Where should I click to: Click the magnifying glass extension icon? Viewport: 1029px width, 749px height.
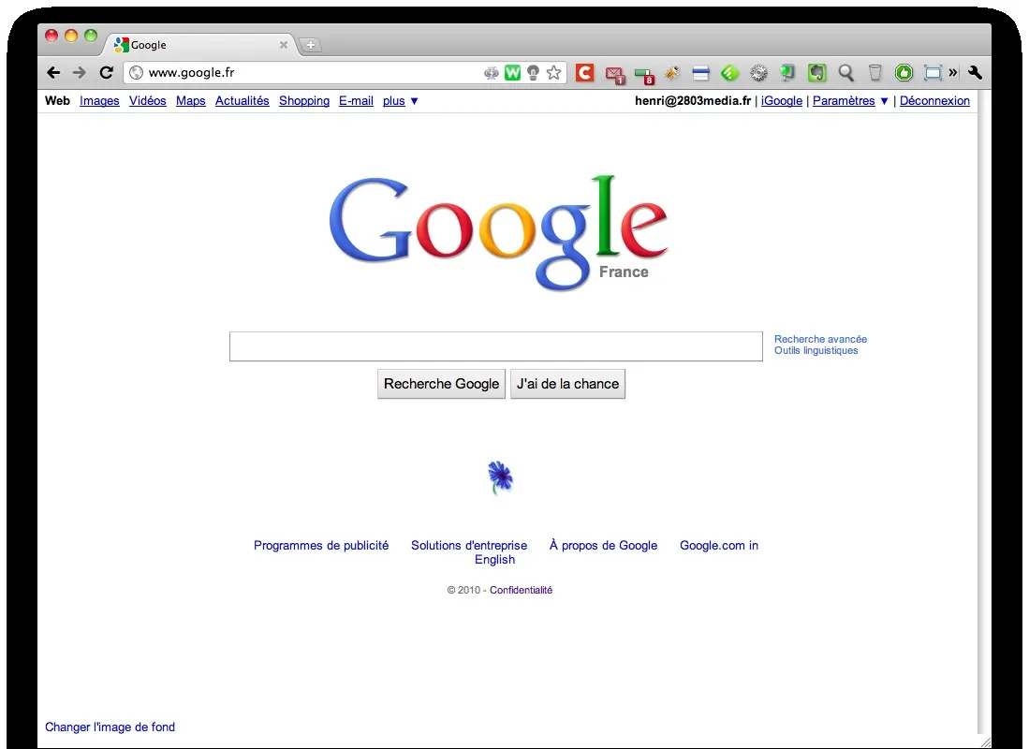(x=845, y=73)
